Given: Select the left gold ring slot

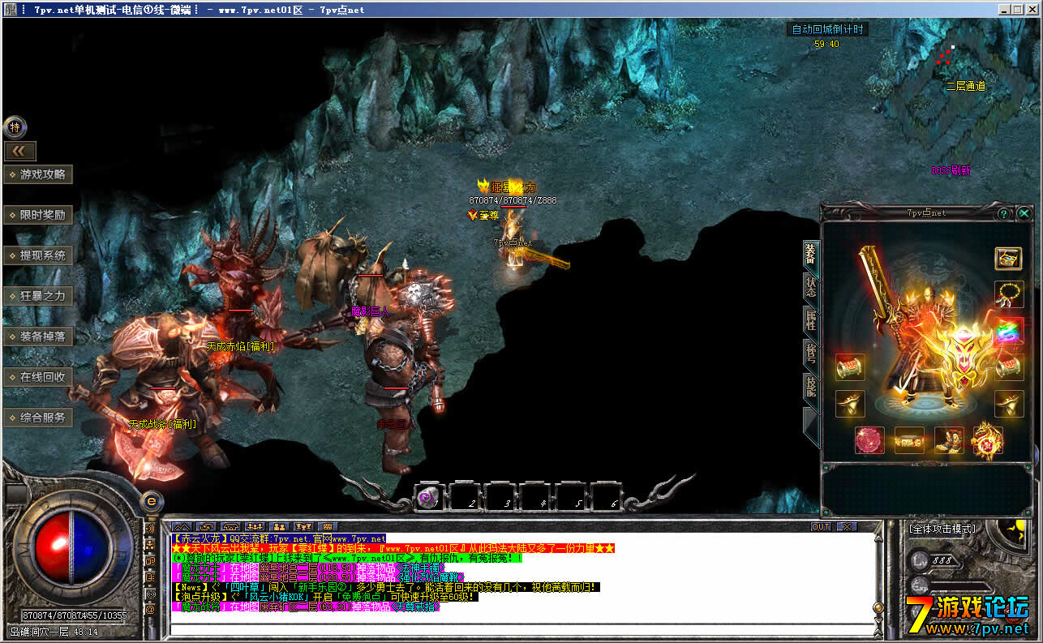Looking at the screenshot, I should coord(850,403).
